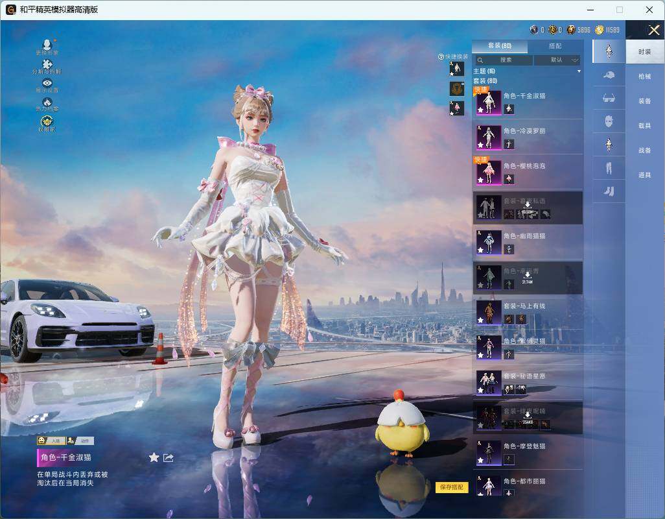This screenshot has height=519, width=665.
Task: Click the middle empty quick-swap slot
Action: [457, 89]
